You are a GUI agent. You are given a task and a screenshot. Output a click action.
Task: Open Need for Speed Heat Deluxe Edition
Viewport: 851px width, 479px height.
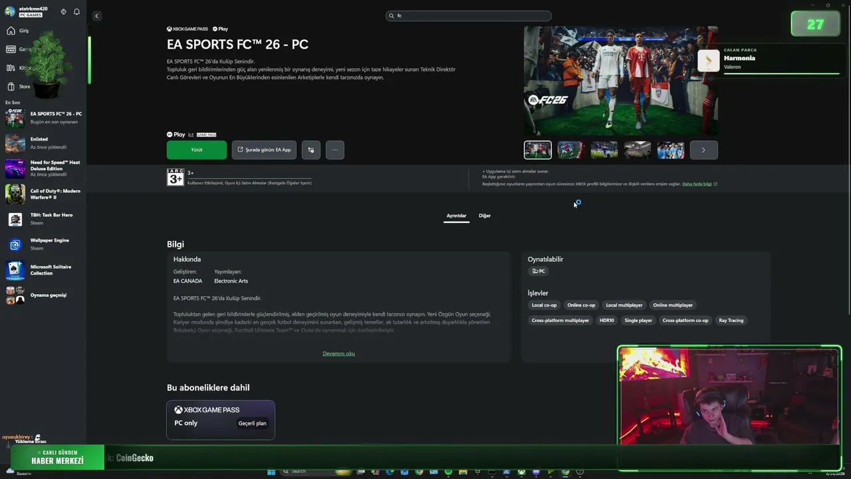(44, 168)
